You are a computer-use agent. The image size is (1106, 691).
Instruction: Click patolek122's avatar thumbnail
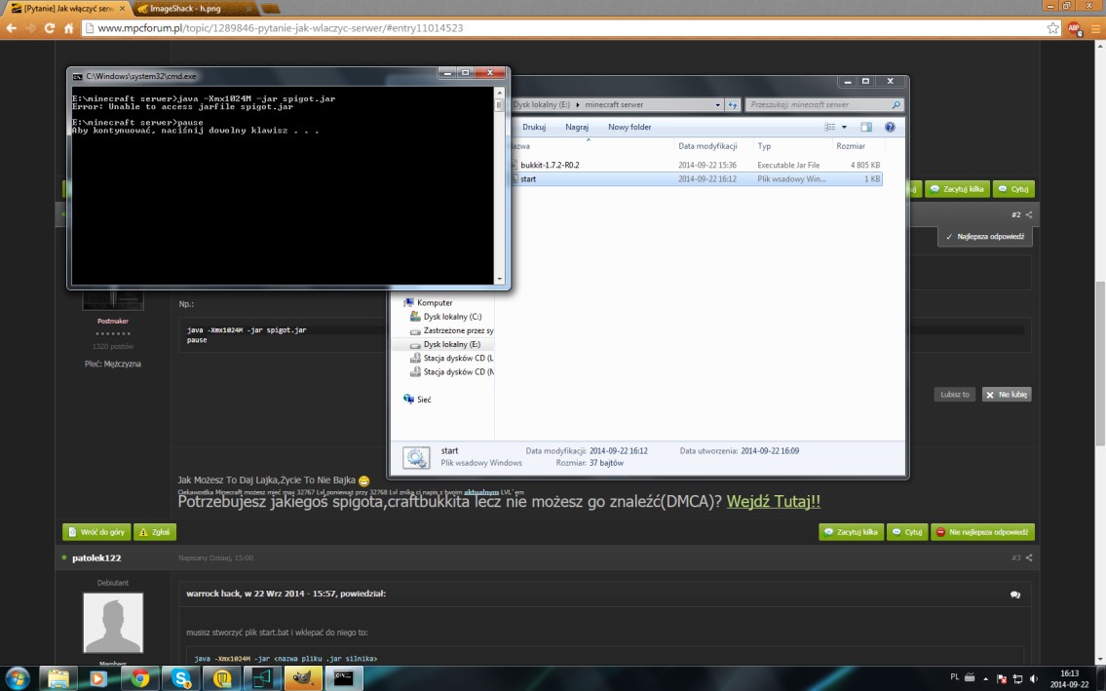point(113,623)
